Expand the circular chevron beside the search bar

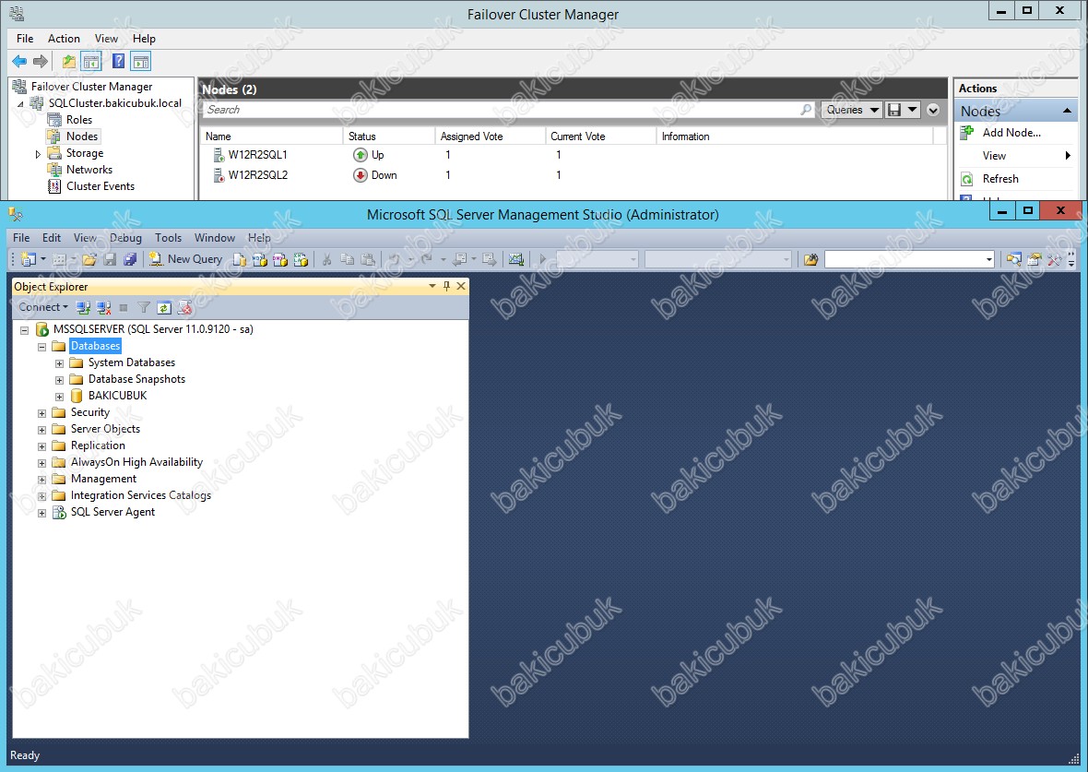(x=933, y=110)
